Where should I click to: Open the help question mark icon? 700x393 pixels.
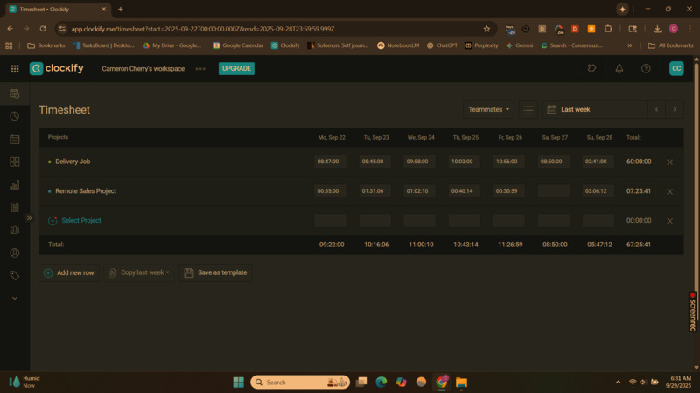(646, 68)
